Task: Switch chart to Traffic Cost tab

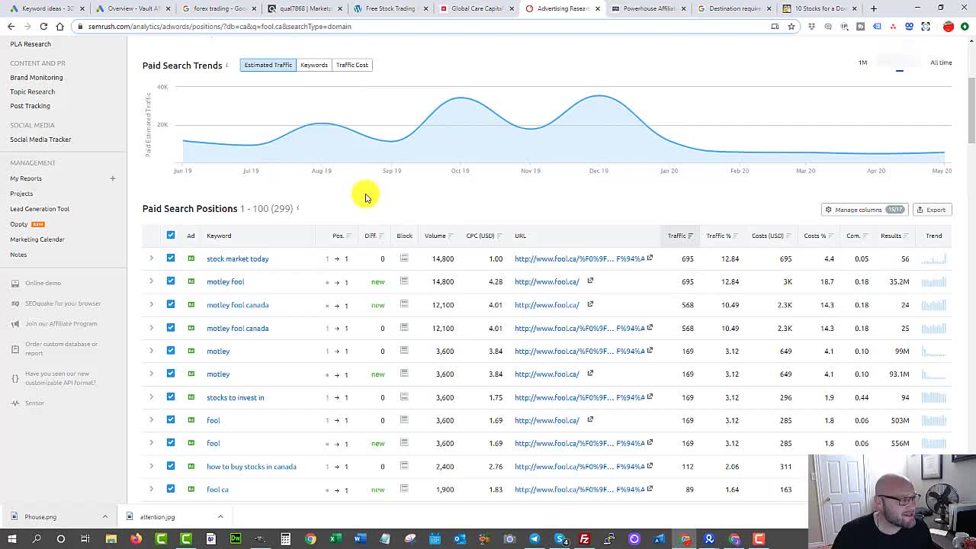Action: 352,65
